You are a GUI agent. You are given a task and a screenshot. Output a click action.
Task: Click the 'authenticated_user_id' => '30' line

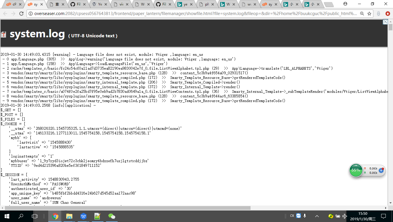tap(40, 188)
